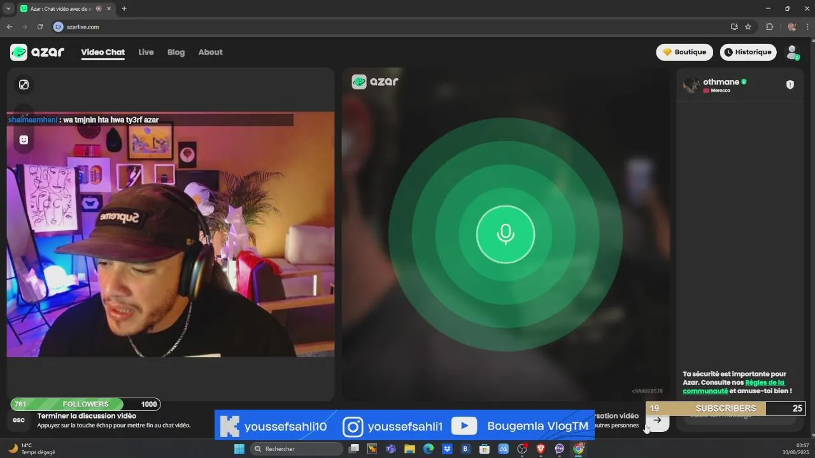Click the shield report icon beside othmane
The image size is (815, 458).
(x=790, y=85)
